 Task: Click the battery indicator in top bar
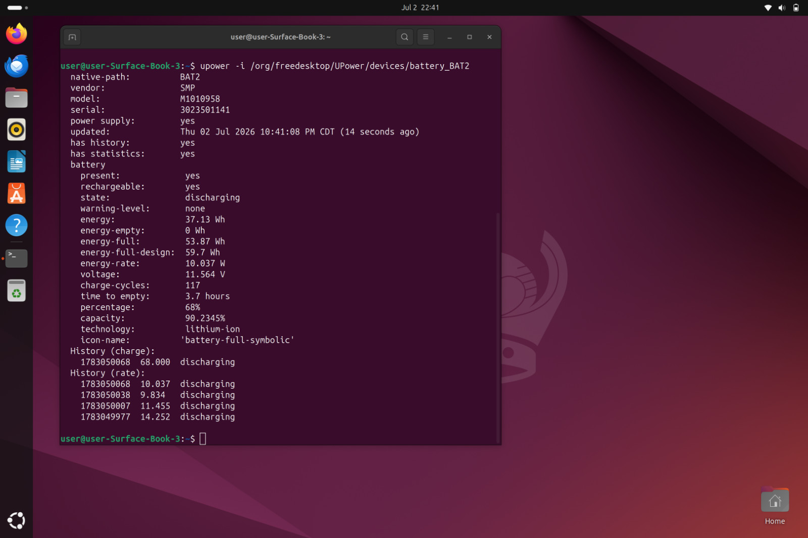796,8
